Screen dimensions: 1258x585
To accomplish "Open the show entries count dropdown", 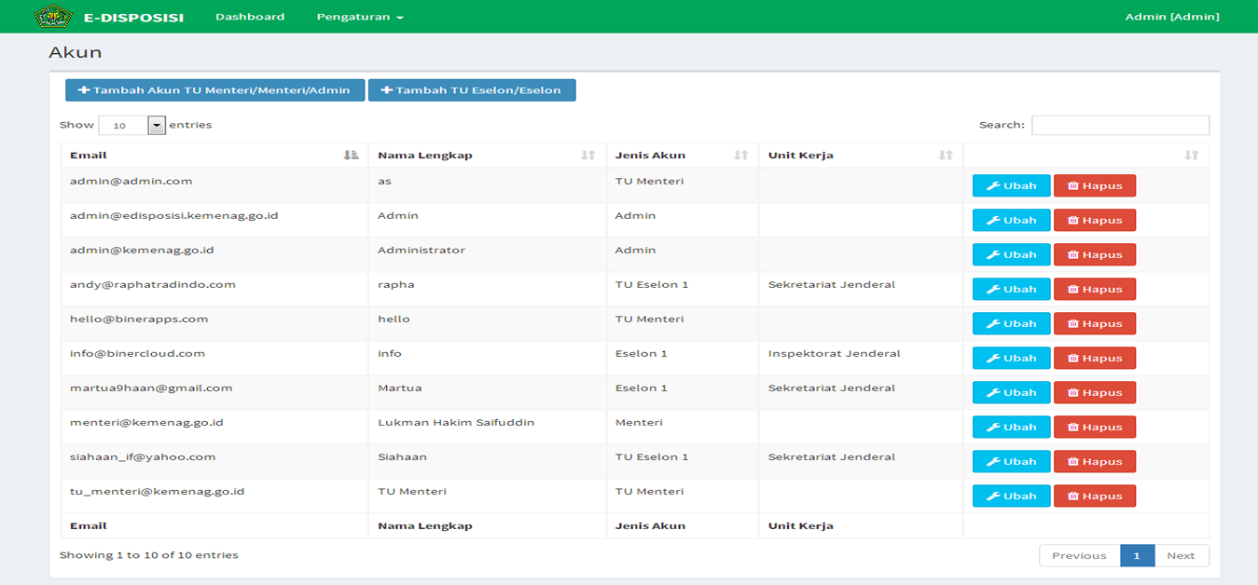I will [x=131, y=125].
